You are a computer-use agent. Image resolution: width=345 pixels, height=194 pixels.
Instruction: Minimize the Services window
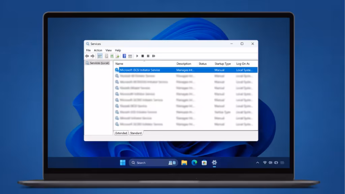(x=231, y=44)
